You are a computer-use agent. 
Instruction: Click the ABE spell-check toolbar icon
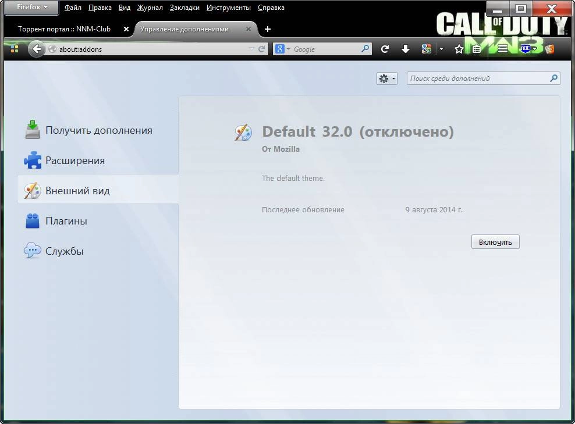[x=526, y=49]
